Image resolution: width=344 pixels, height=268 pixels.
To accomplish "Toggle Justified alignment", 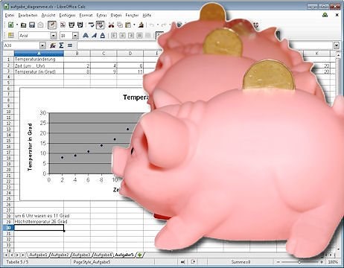I will 139,36.
